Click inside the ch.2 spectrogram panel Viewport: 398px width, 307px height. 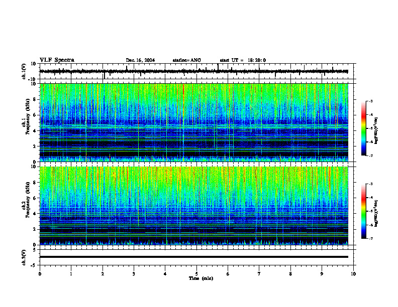pos(194,206)
